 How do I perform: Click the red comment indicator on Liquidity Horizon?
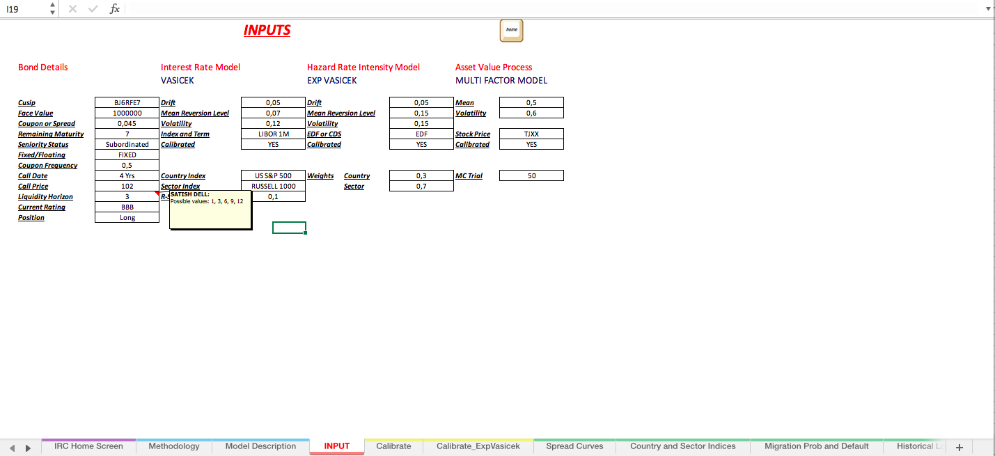click(157, 194)
